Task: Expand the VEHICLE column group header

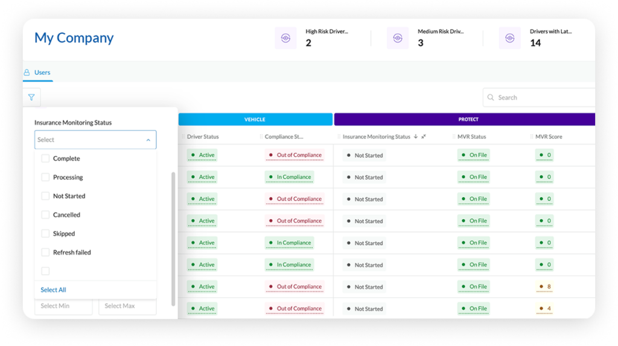Action: 255,120
